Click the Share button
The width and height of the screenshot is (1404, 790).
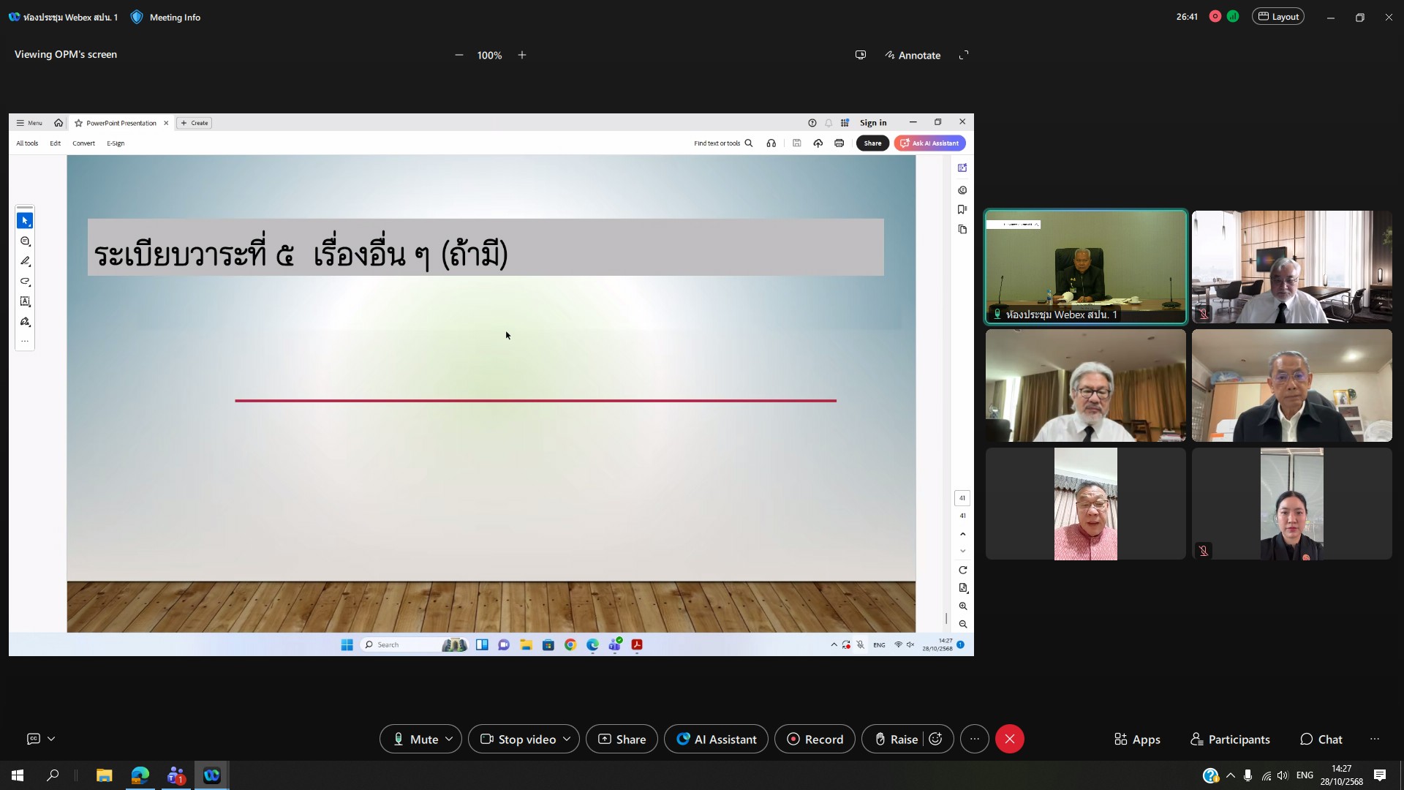click(x=622, y=739)
